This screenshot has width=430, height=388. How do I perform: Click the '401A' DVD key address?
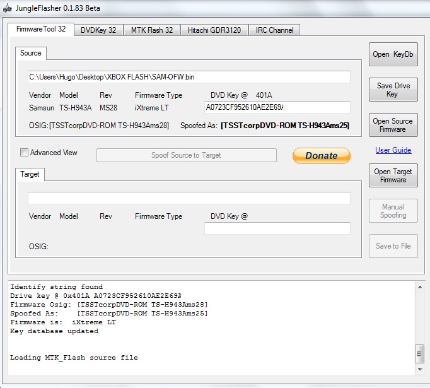pos(264,95)
